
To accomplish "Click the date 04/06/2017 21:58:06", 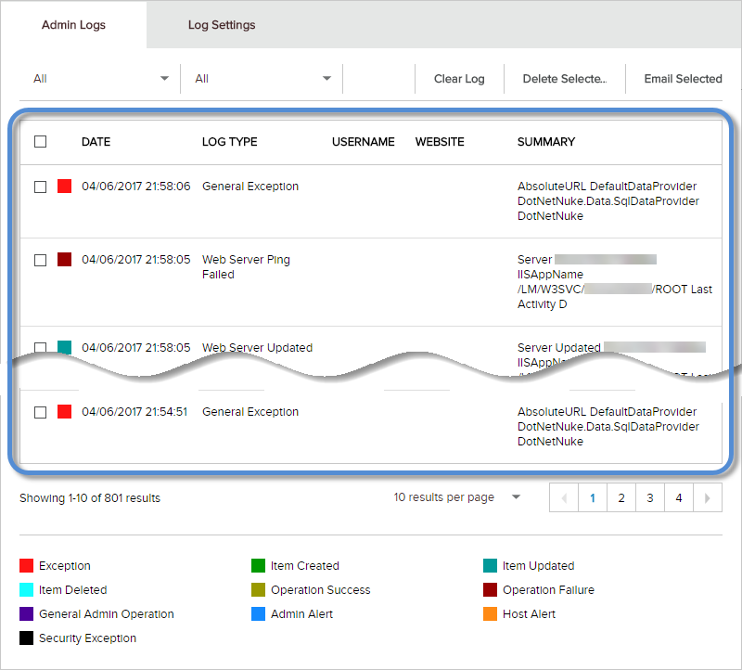I will tap(135, 187).
